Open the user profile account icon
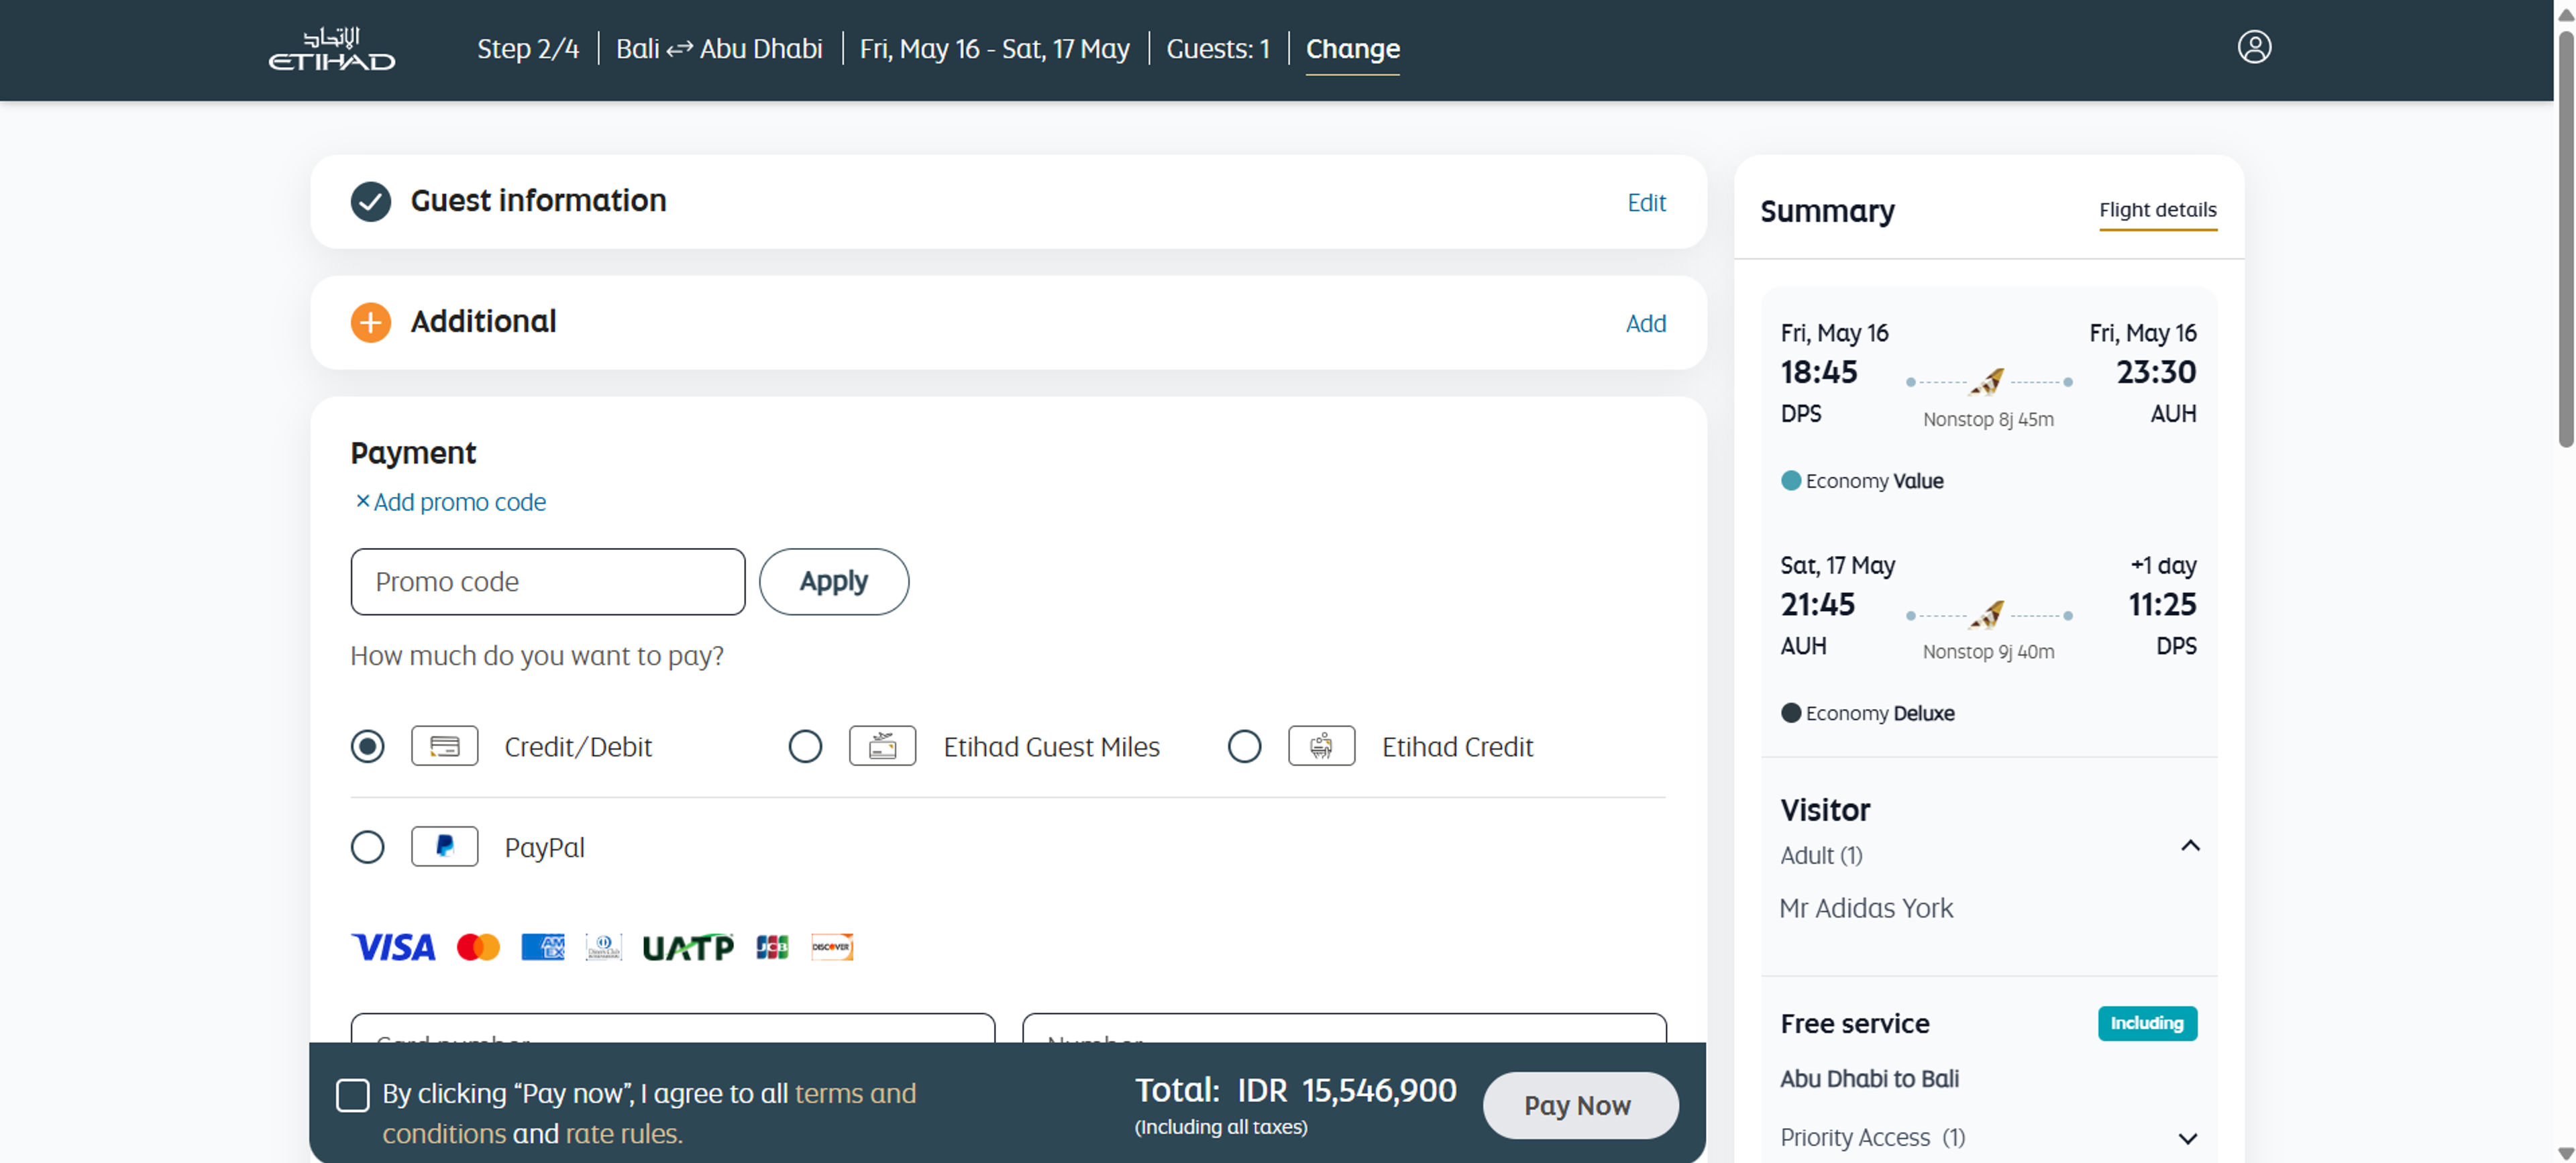 pos(2253,47)
